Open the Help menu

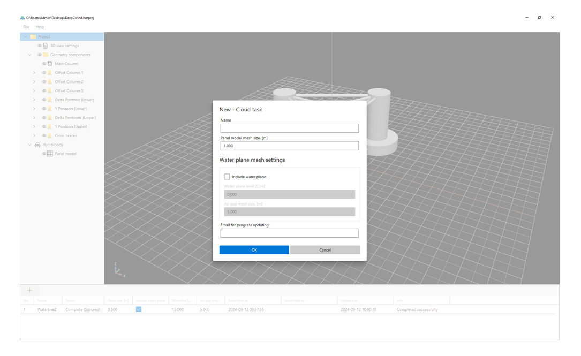coord(40,27)
